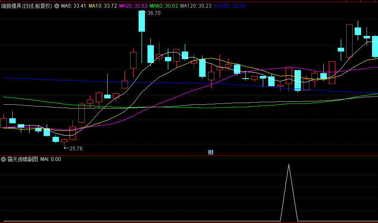Expand the arrow icon beside 霸天虎啸副图
378x223 pixels.
point(3,159)
